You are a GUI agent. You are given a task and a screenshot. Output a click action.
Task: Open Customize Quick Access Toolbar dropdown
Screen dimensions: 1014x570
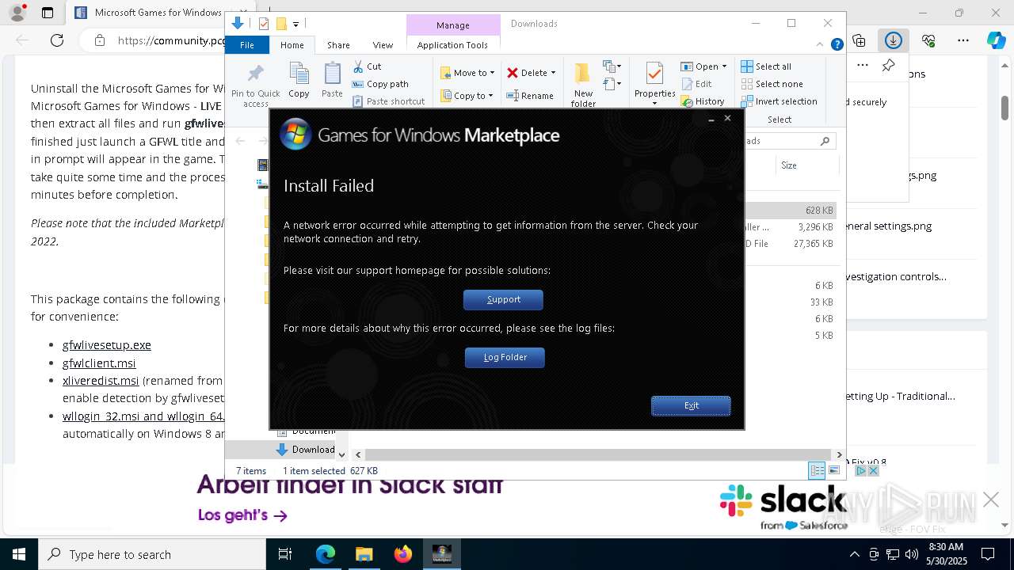(x=295, y=24)
